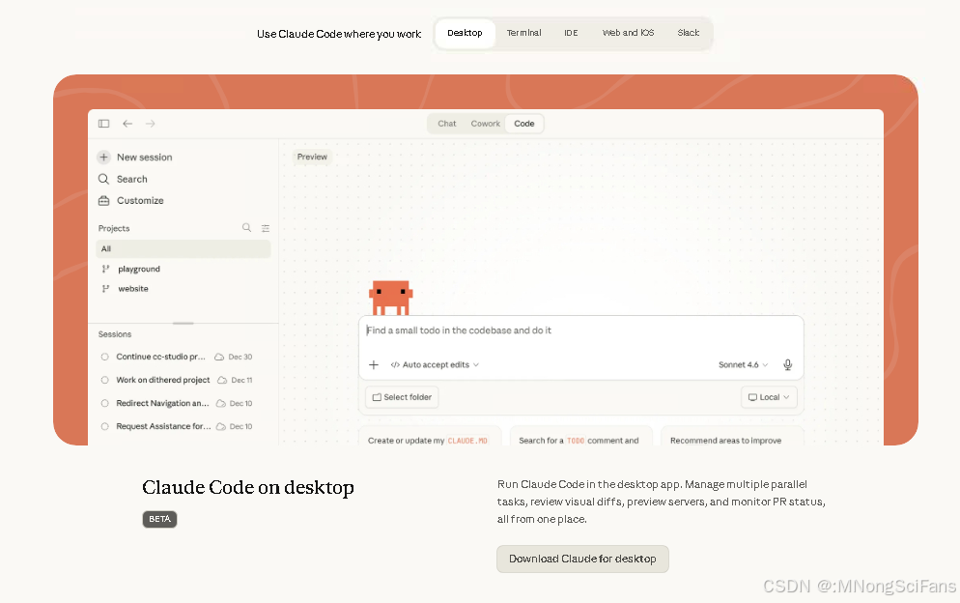The width and height of the screenshot is (960, 603).
Task: Open the Local environment dropdown
Action: point(769,397)
